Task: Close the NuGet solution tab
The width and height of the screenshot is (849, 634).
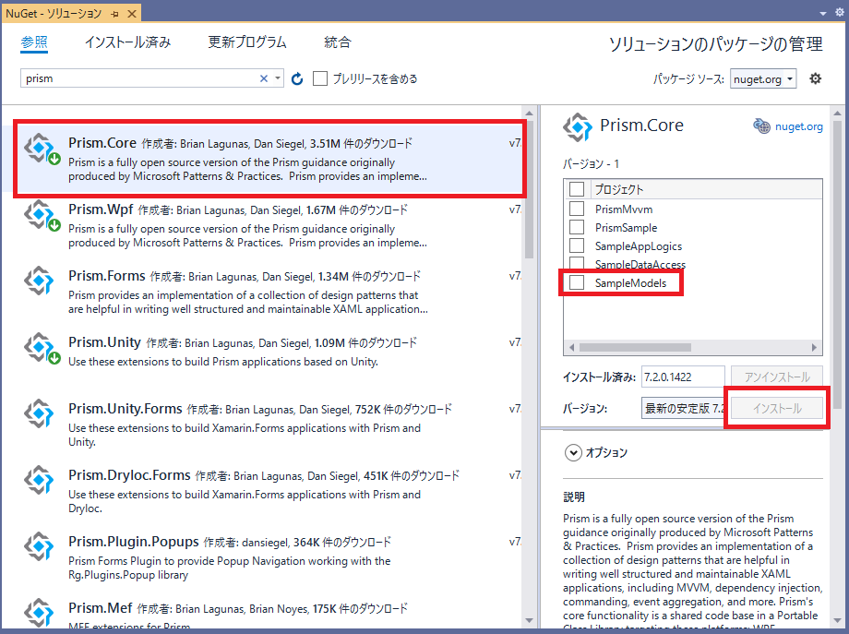Action: [132, 14]
